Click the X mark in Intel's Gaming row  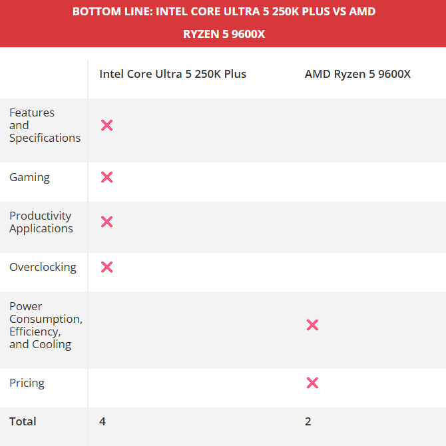[107, 177]
